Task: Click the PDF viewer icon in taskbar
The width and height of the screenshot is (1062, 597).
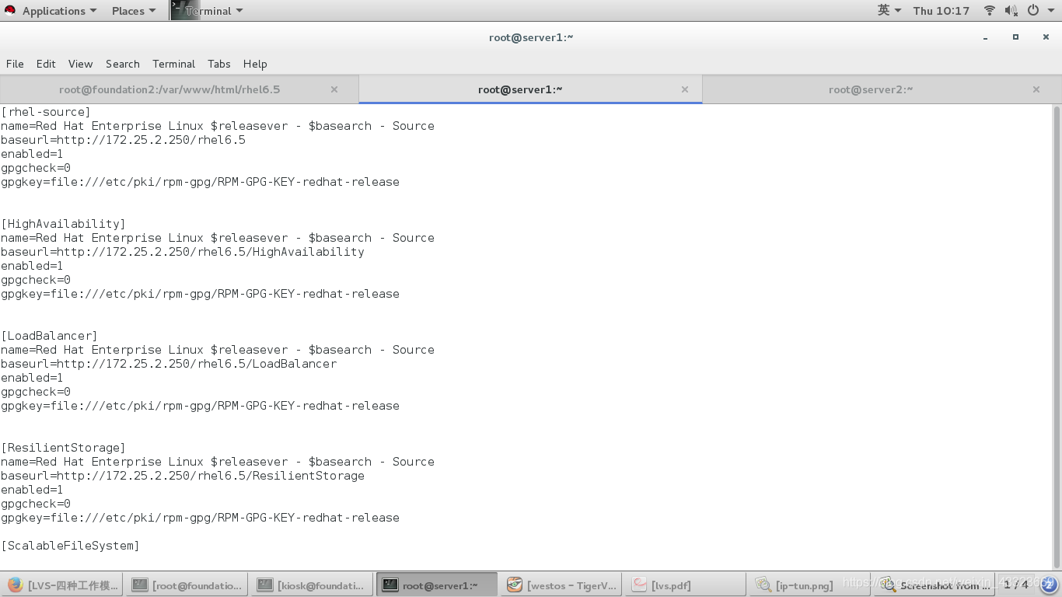Action: [640, 585]
